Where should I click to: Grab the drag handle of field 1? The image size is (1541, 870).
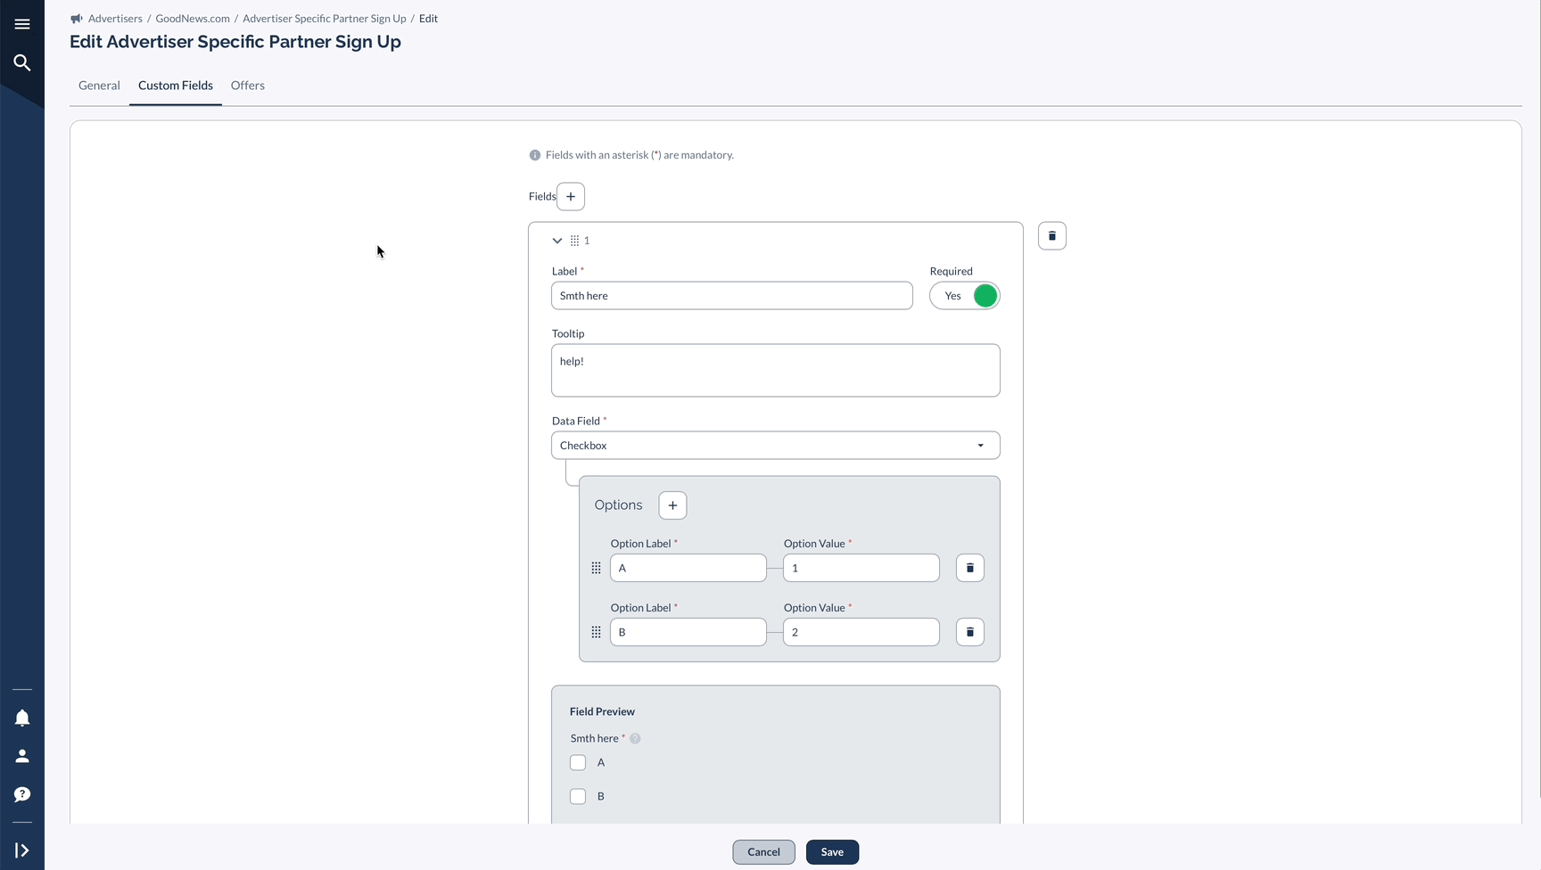575,241
